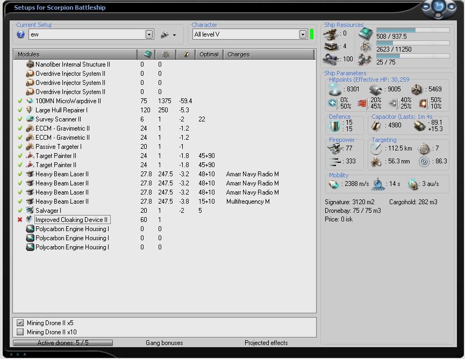The height and width of the screenshot is (359, 465).
Task: Click the CPU resource icon
Action: (366, 34)
